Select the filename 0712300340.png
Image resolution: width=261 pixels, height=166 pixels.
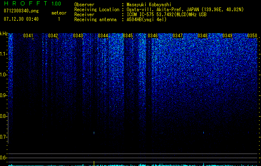click(x=21, y=11)
